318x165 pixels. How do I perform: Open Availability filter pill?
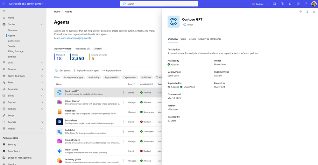[94, 77]
